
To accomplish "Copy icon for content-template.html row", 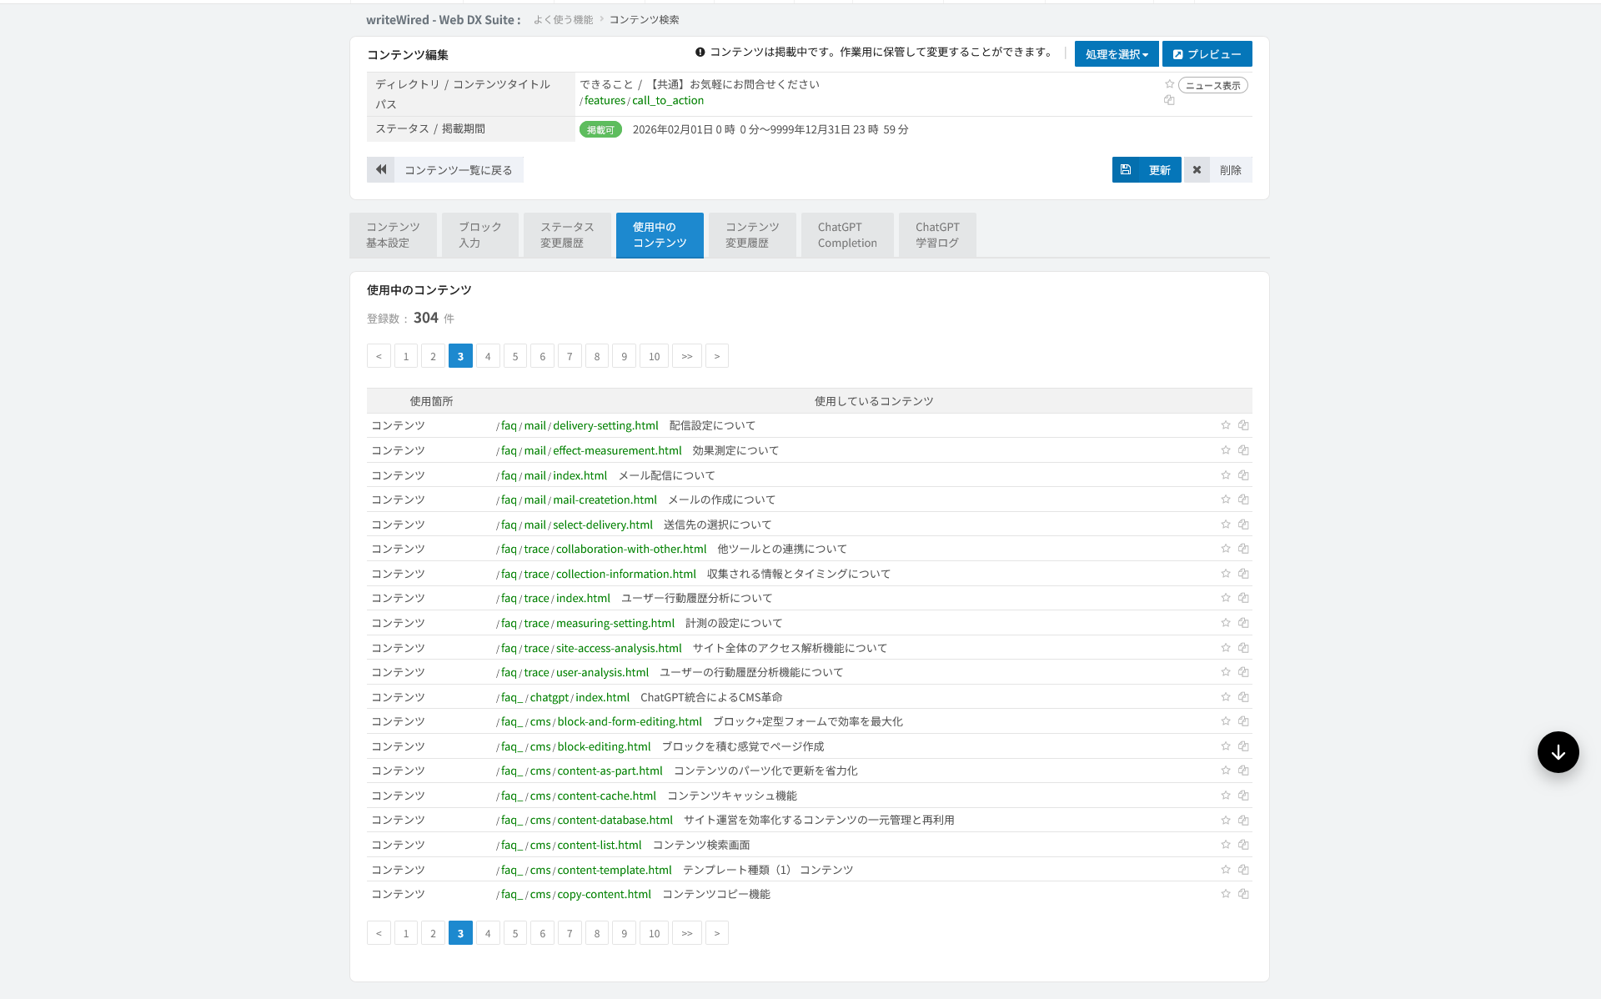I will 1243,870.
